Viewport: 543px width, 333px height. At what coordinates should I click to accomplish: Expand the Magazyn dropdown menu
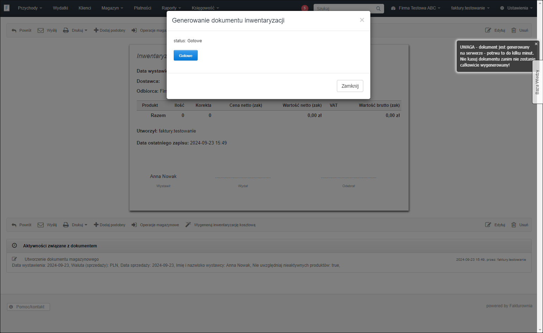click(112, 8)
